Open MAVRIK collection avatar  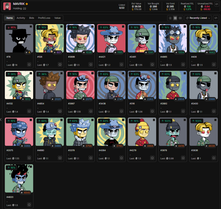click(7, 6)
